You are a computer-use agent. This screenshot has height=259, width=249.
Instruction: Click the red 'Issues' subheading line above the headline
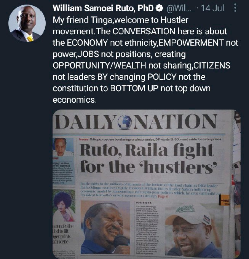click(x=150, y=140)
